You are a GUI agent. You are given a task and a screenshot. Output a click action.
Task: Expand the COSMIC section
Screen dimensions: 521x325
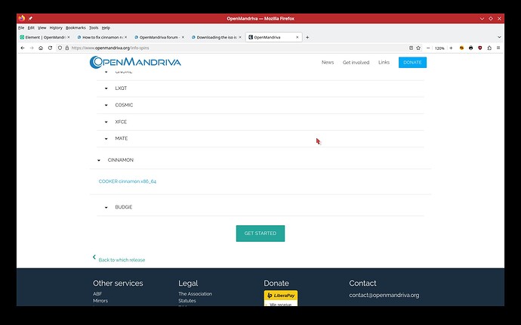click(x=260, y=105)
